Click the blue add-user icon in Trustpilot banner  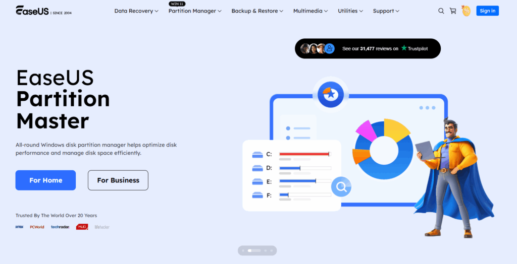[x=329, y=49]
